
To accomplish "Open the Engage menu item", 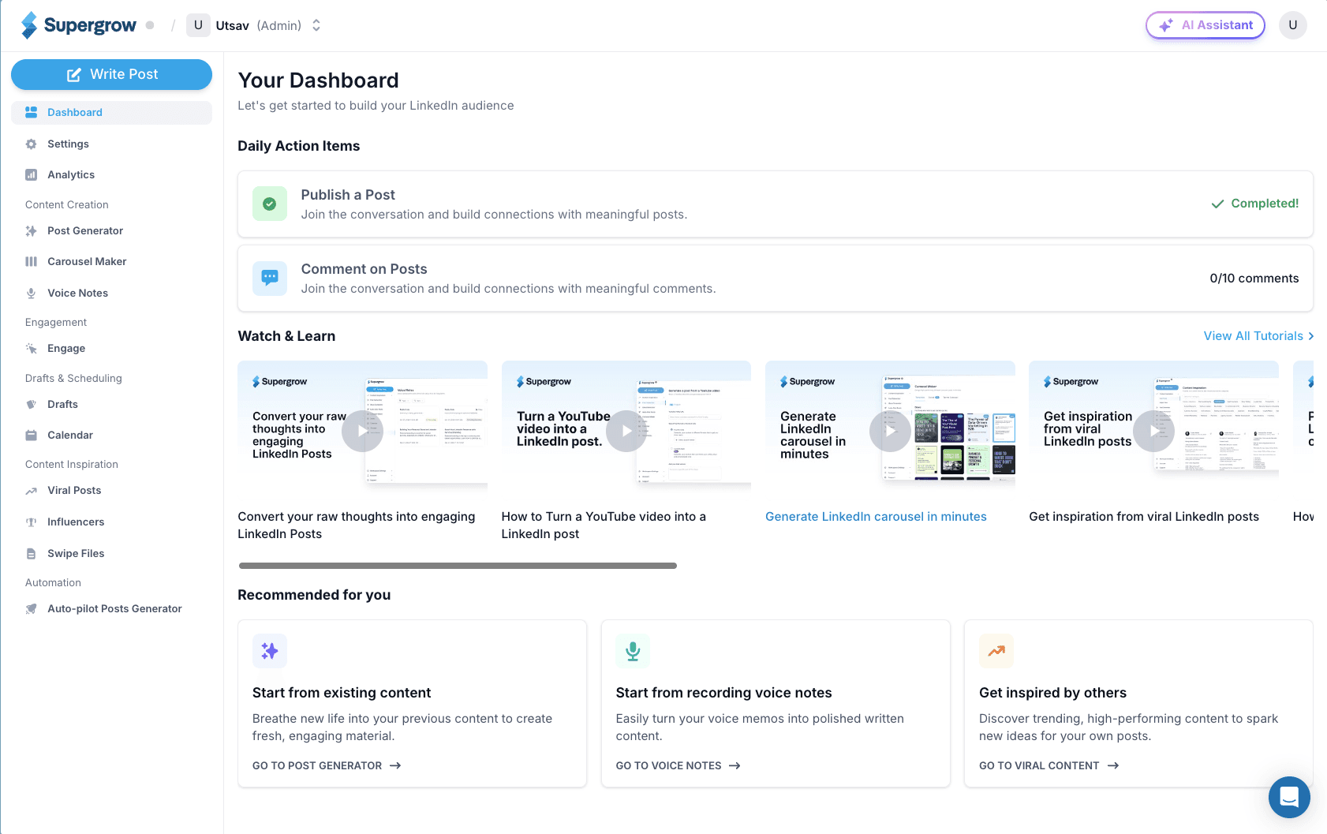I will pos(111,349).
